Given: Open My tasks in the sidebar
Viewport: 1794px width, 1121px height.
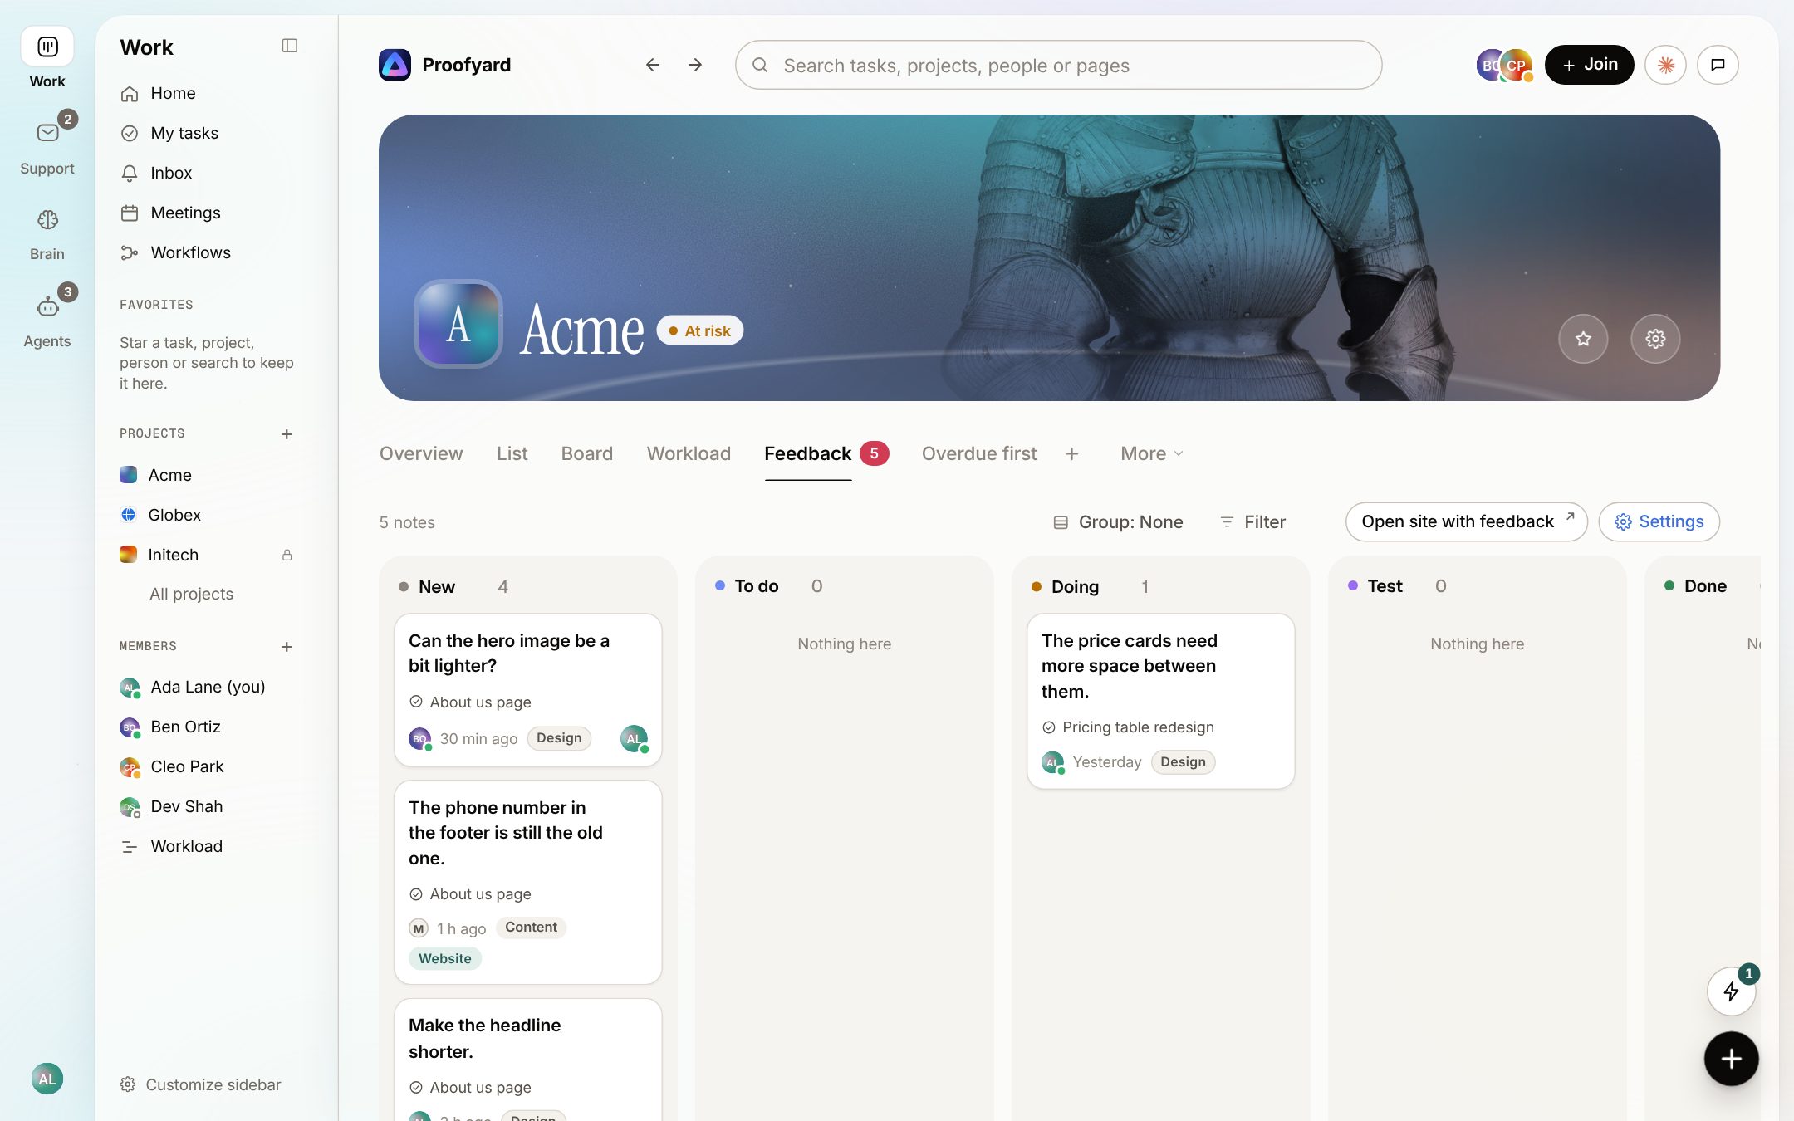Looking at the screenshot, I should 184,133.
